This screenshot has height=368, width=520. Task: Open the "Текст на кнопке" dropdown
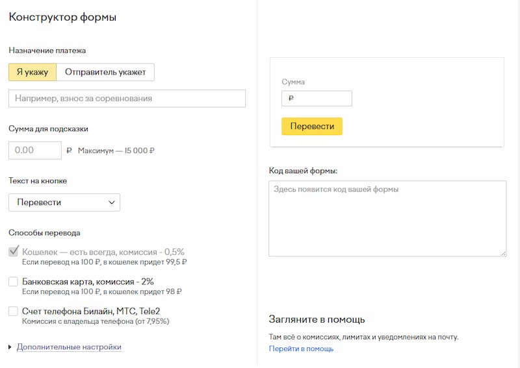pyautogui.click(x=64, y=202)
